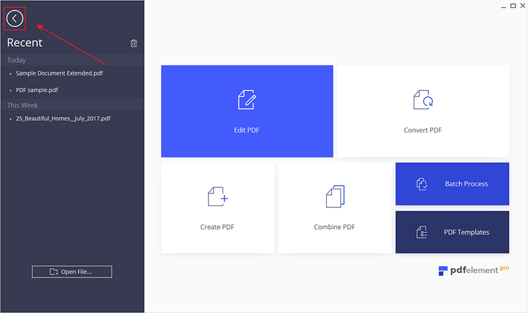This screenshot has height=313, width=528.
Task: Open Sample Document Extended.pdf from recent list
Action: [x=59, y=73]
